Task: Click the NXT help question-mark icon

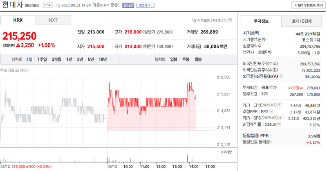Action: tap(230, 20)
